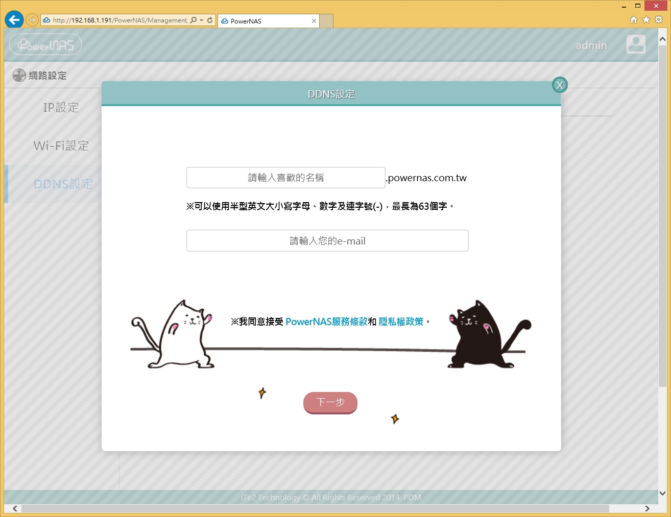This screenshot has width=671, height=517.
Task: Click the horizontal scrollbar left arrow
Action: (x=15, y=508)
